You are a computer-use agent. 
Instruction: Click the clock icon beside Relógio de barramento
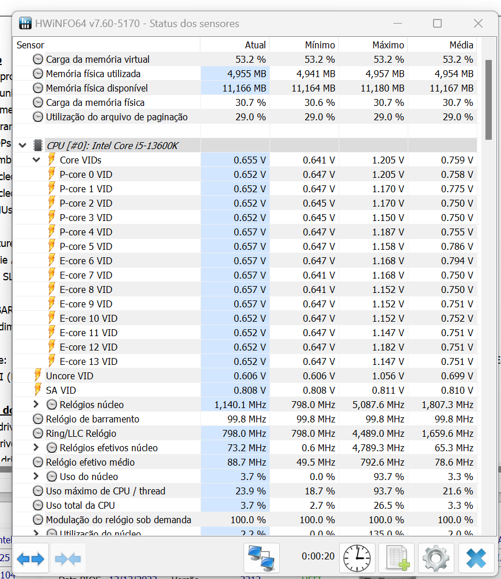pyautogui.click(x=37, y=419)
